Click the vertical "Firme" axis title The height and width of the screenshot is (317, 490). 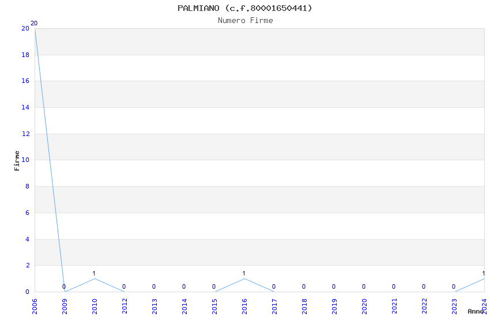17,161
